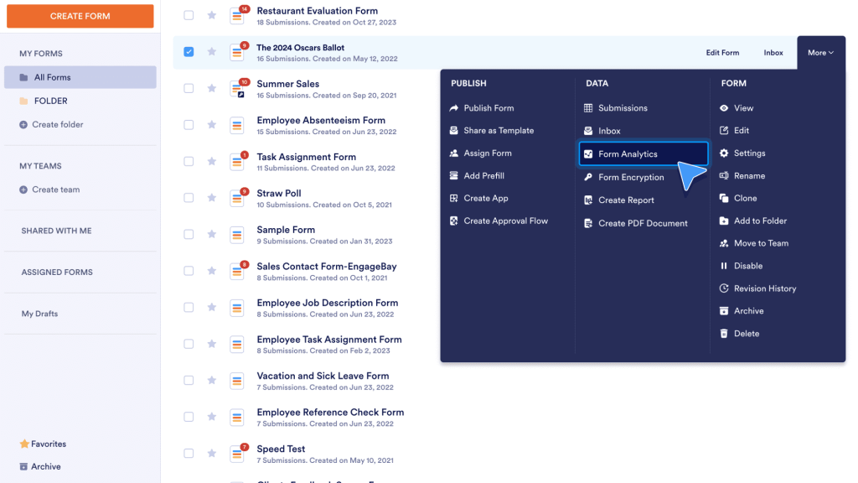Open the Employee Absenteeism Form title
The height and width of the screenshot is (483, 858).
(x=321, y=121)
